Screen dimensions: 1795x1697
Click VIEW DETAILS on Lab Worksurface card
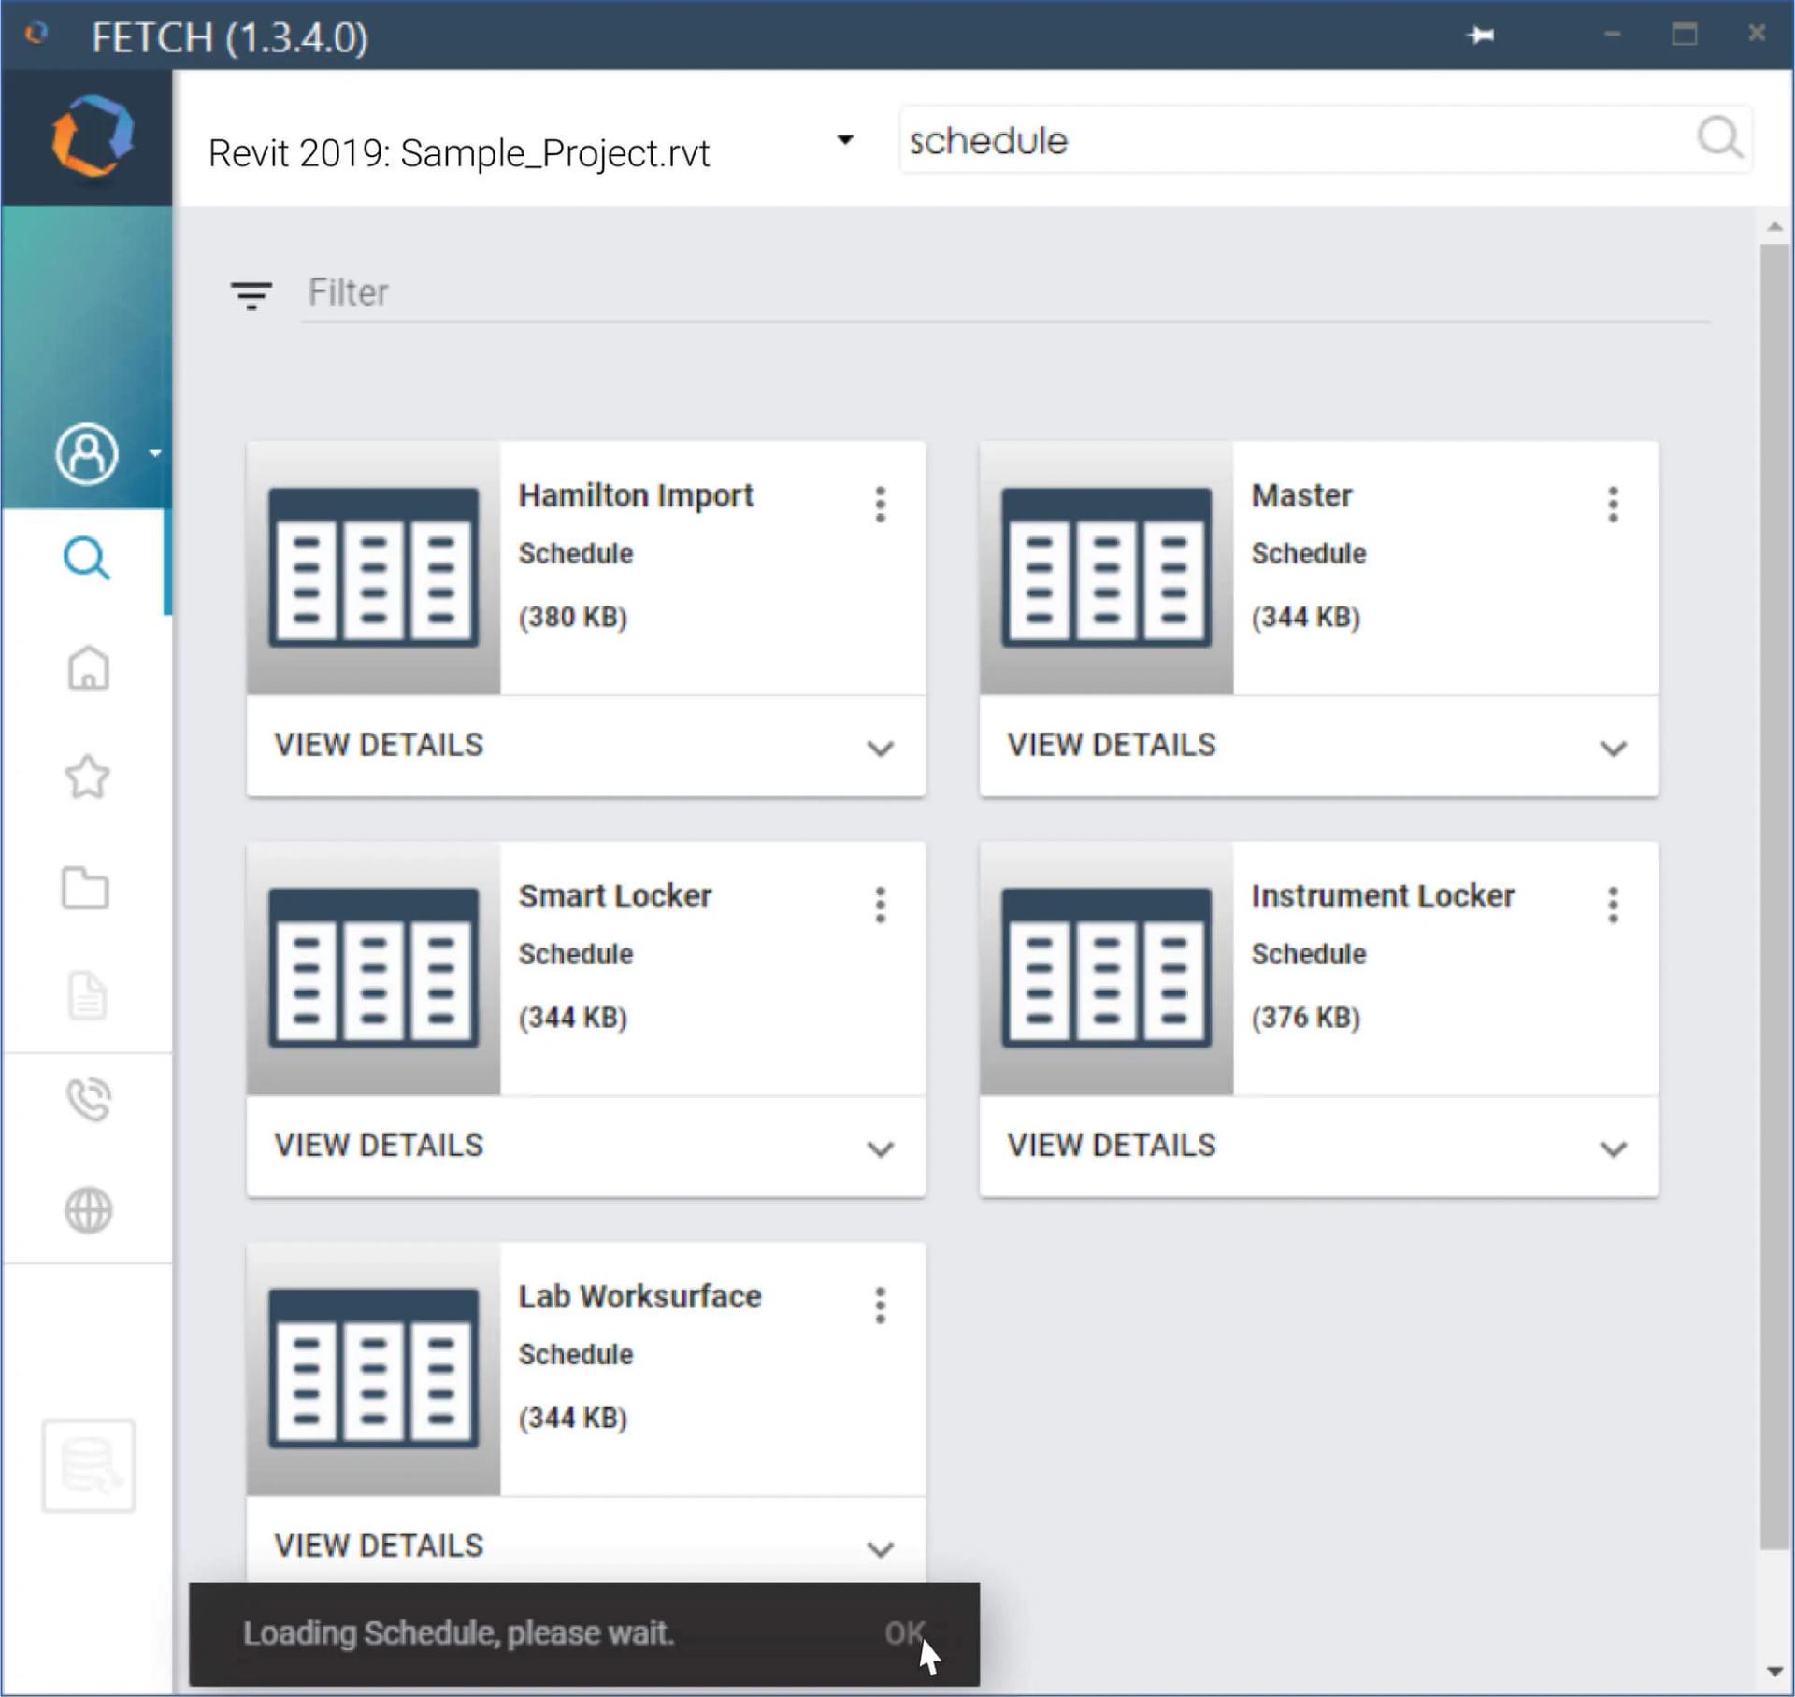[x=379, y=1545]
